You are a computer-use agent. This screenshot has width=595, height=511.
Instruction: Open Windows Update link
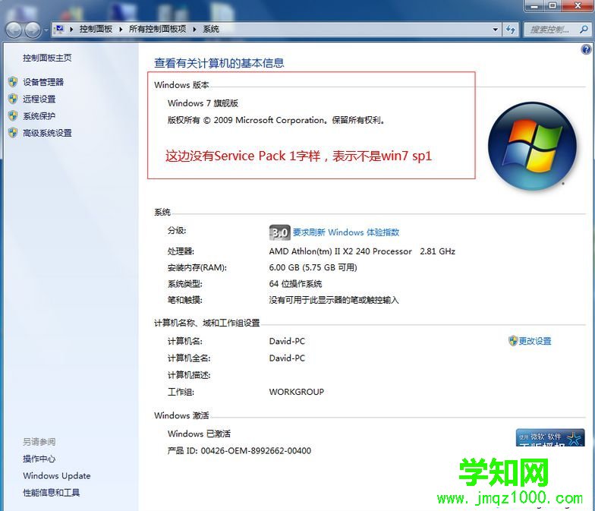point(56,475)
